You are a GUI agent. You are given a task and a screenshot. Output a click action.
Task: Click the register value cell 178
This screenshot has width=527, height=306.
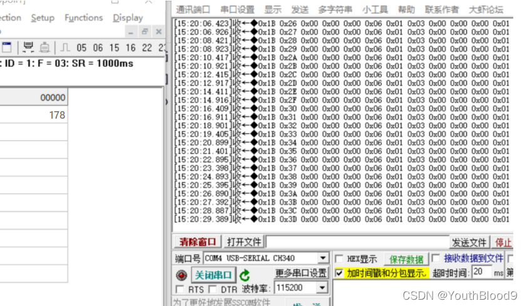tap(34, 115)
